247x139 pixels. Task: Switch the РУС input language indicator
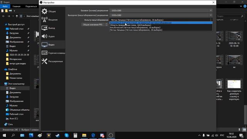coord(222,136)
